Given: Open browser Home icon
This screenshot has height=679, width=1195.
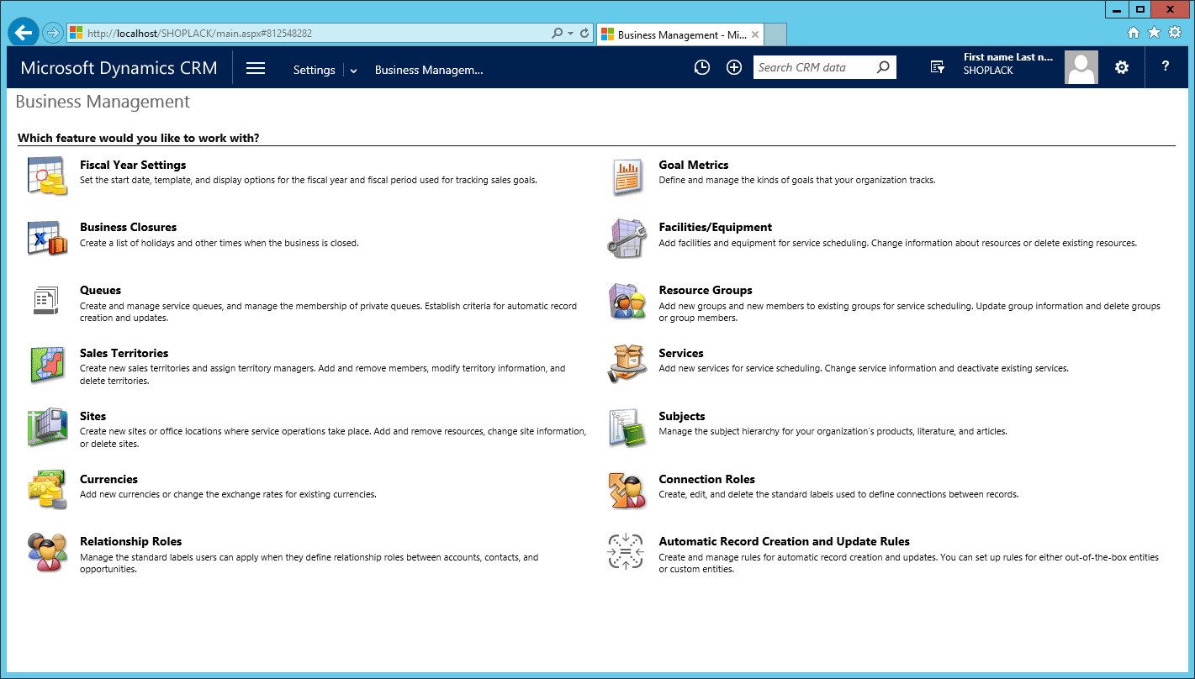Looking at the screenshot, I should click(1134, 33).
